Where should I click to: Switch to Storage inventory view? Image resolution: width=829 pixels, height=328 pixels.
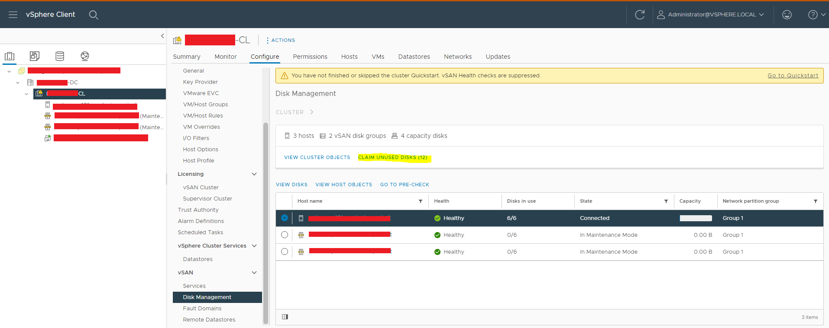click(x=60, y=56)
